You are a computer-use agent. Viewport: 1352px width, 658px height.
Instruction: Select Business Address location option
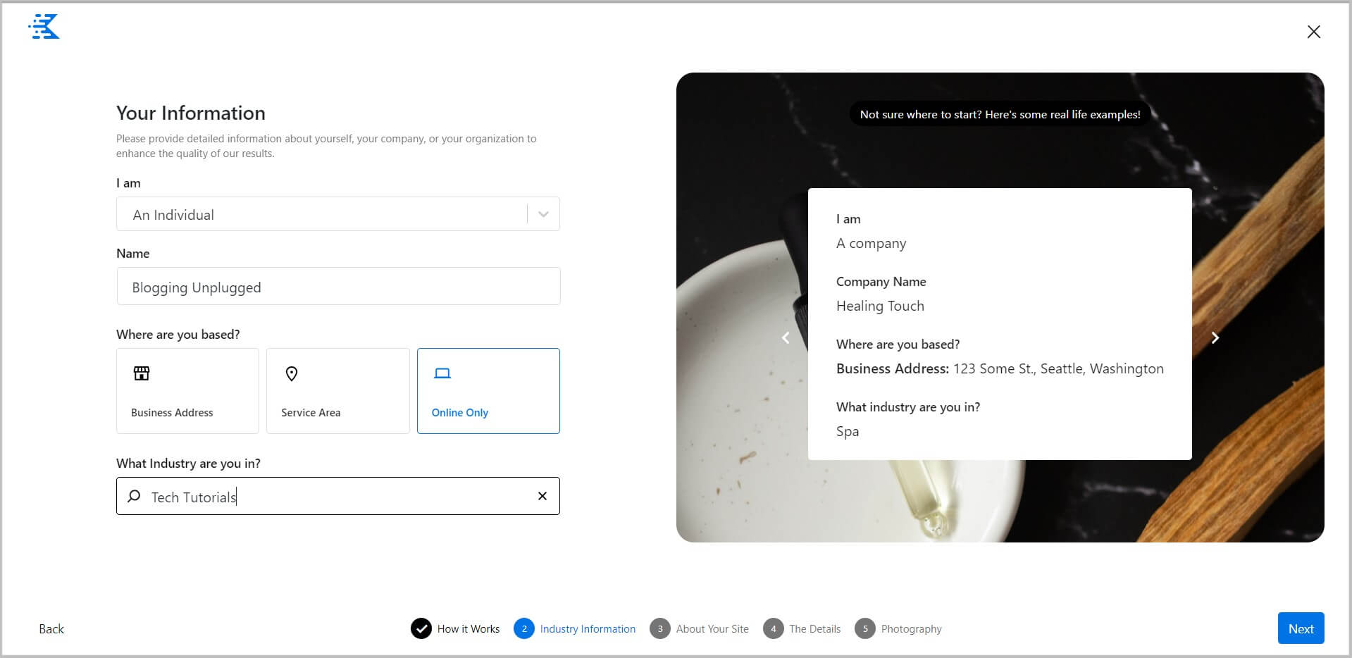[x=187, y=391]
